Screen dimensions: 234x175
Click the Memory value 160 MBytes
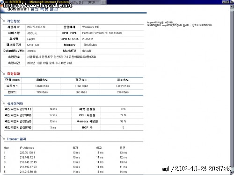[89, 45]
